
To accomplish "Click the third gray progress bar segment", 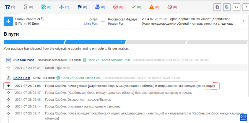I will (x=156, y=42).
